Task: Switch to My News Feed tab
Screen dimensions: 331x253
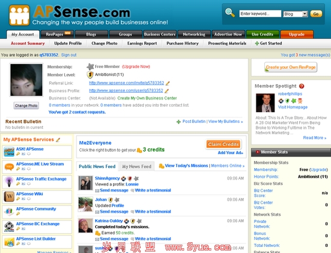Action: (137, 166)
